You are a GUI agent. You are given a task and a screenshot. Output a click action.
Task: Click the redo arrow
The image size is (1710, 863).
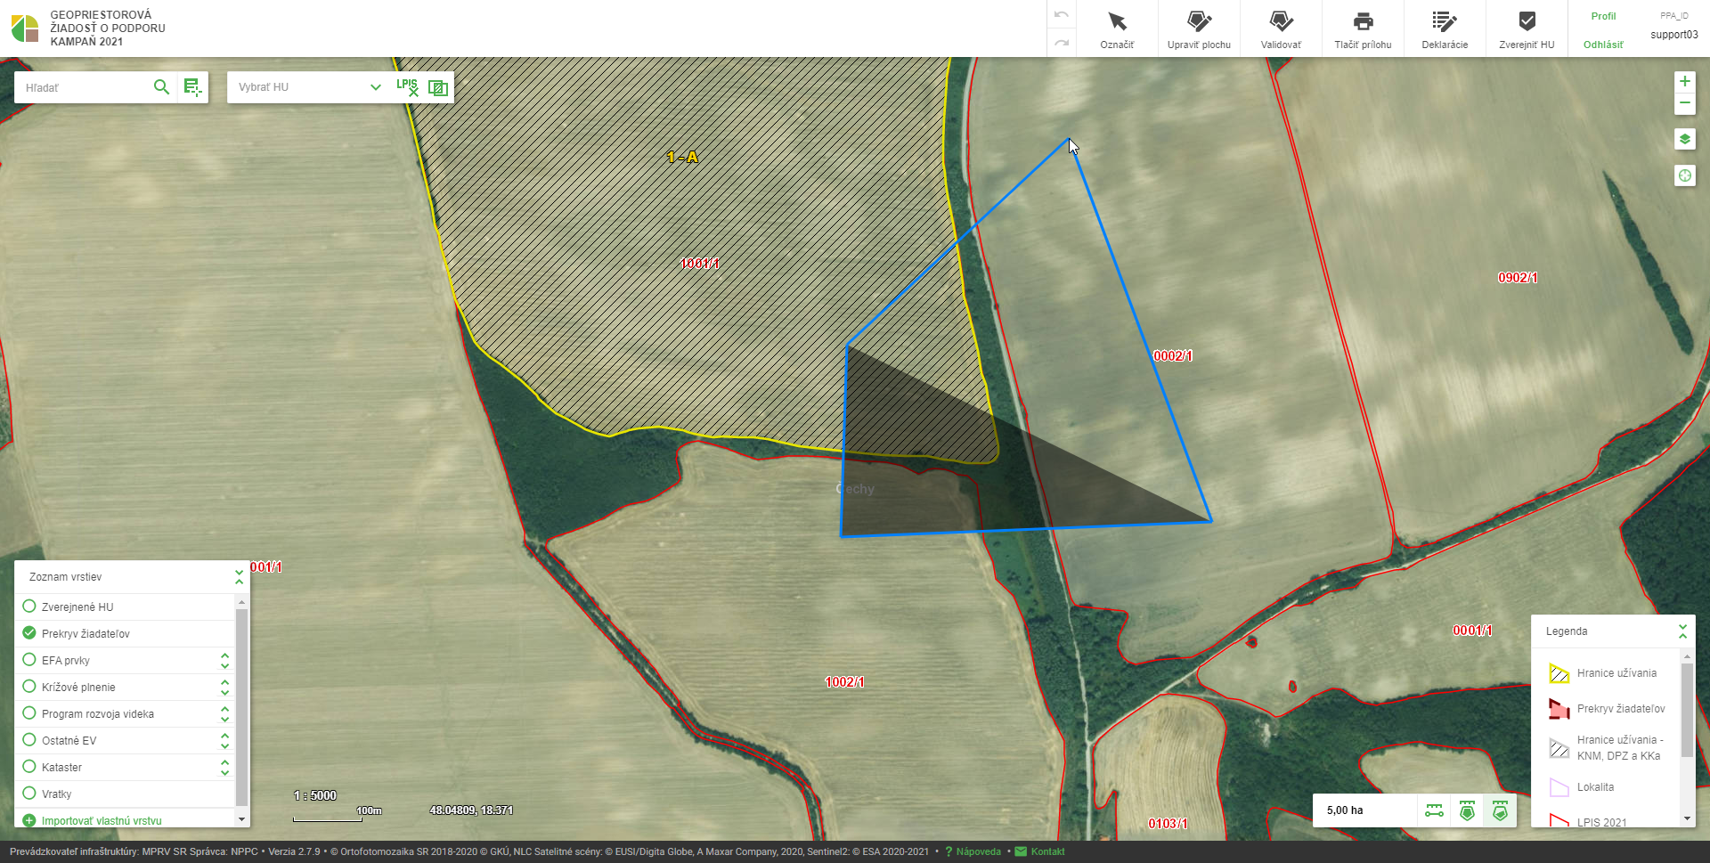coord(1062,42)
